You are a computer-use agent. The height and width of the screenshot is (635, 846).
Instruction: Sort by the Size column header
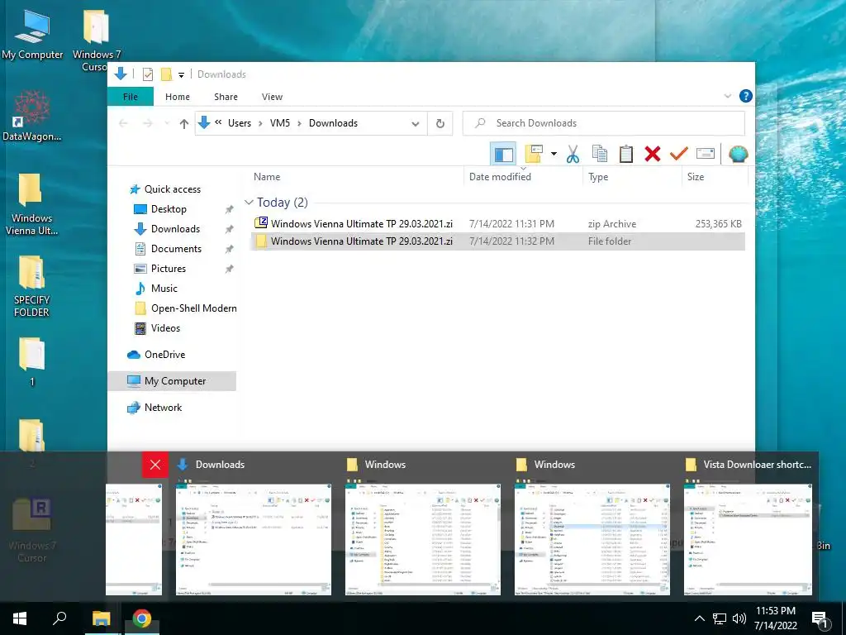[696, 177]
